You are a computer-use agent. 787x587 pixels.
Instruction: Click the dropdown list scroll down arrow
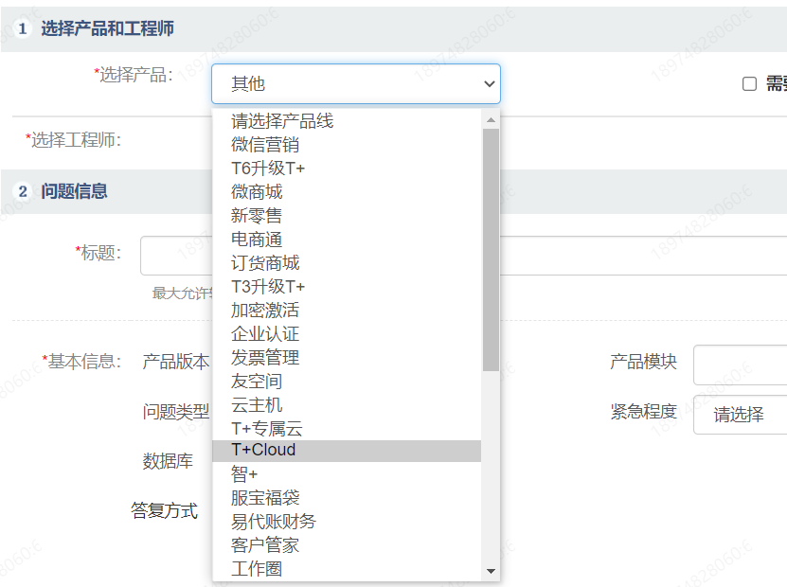(491, 571)
